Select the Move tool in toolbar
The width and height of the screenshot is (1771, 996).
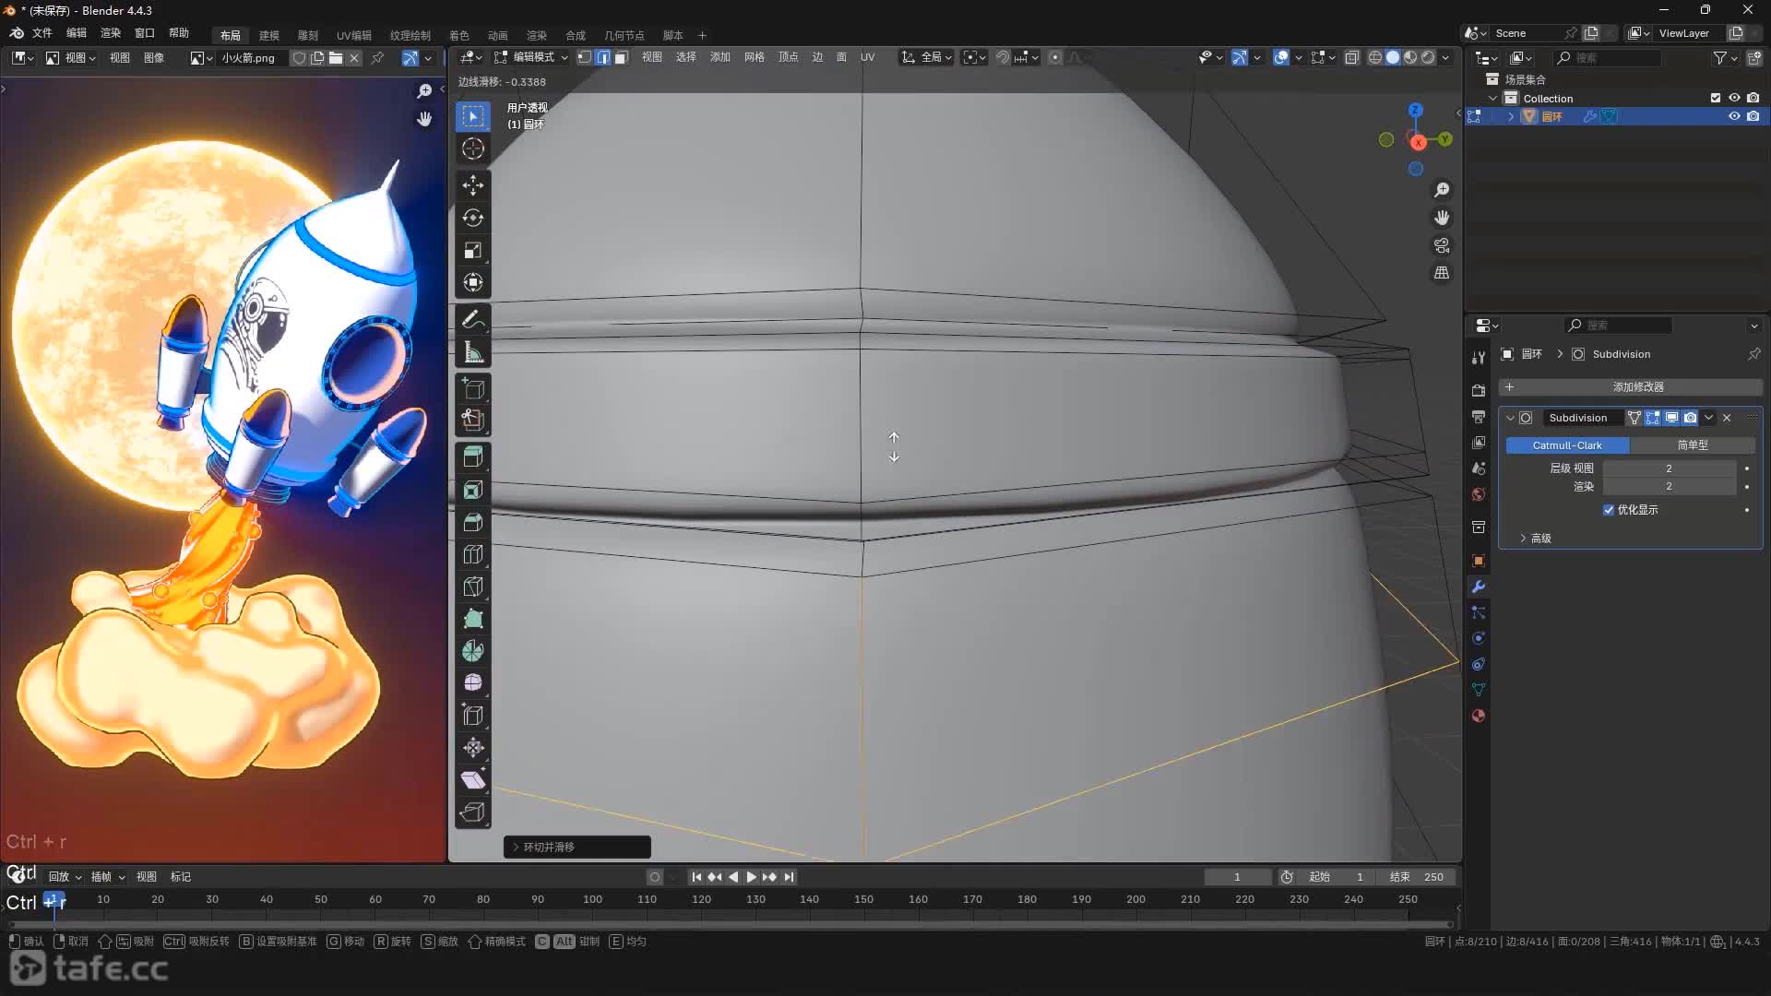tap(472, 185)
